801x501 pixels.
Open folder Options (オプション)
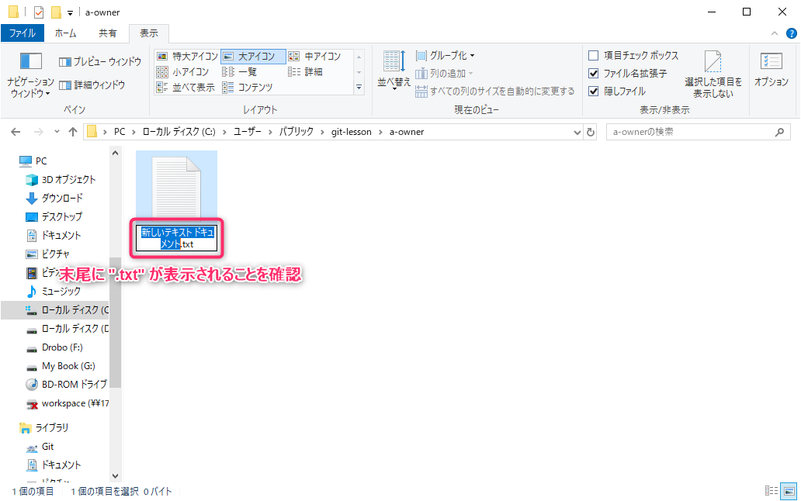pyautogui.click(x=772, y=70)
